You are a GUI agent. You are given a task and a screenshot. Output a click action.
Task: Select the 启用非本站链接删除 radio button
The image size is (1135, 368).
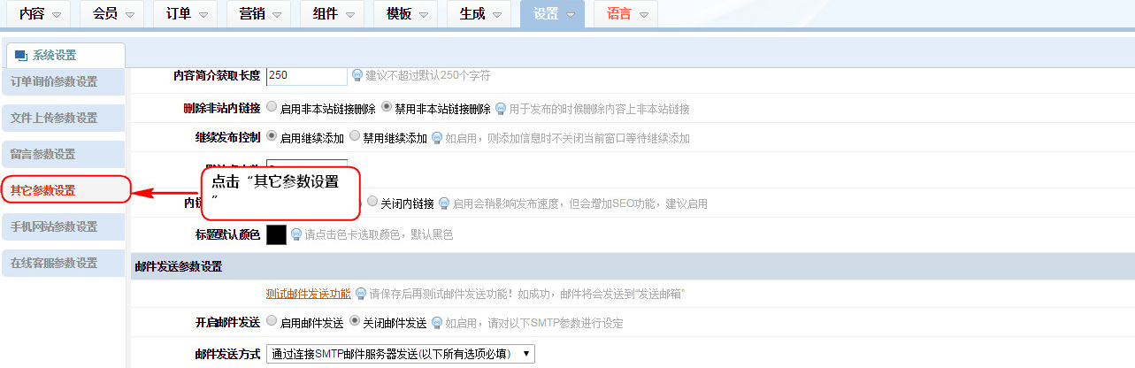coord(272,108)
